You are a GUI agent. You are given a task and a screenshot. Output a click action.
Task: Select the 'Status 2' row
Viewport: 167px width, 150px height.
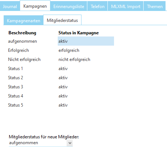tap(15, 78)
